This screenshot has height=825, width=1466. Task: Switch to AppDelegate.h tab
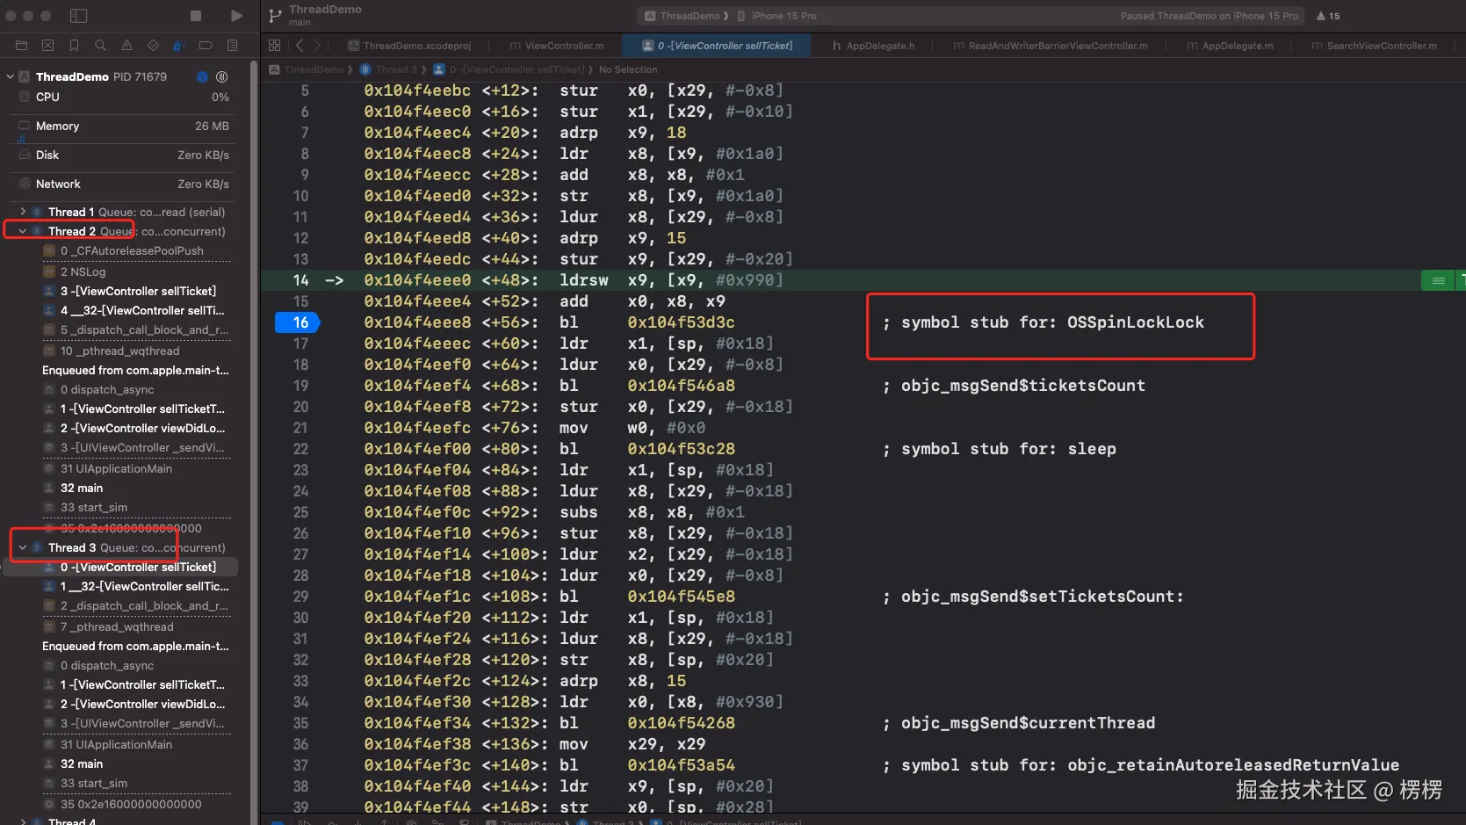(873, 46)
